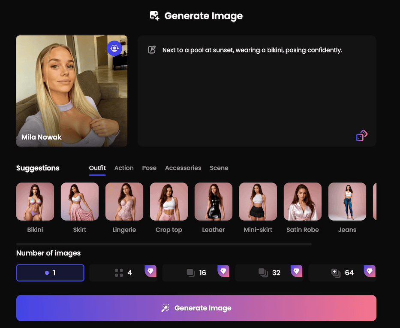Select the Satin Robe suggestion
The width and height of the screenshot is (400, 328).
[x=303, y=201]
